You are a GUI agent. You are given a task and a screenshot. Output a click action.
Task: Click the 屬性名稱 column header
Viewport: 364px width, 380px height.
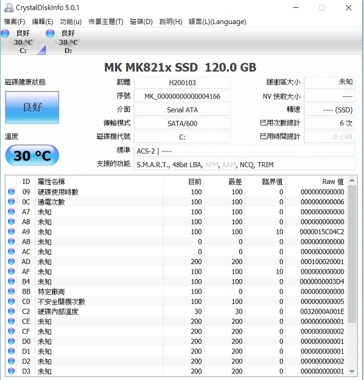[99, 181]
